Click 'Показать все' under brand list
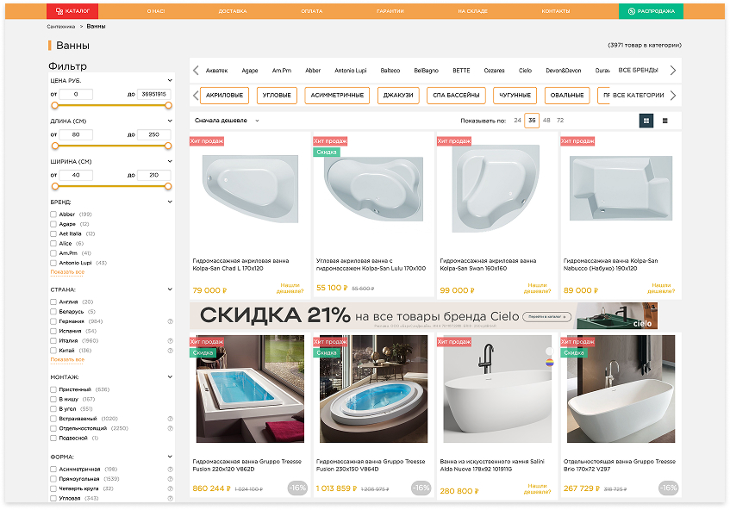 point(67,272)
